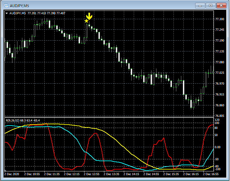Click the yellow star signal marker

(x=86, y=21)
